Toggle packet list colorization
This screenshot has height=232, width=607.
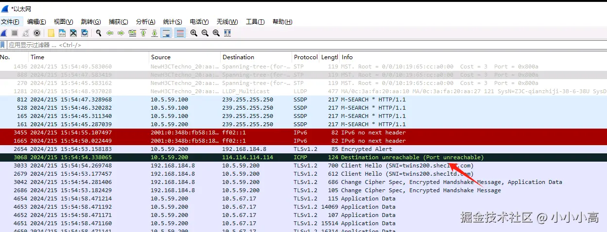[180, 33]
